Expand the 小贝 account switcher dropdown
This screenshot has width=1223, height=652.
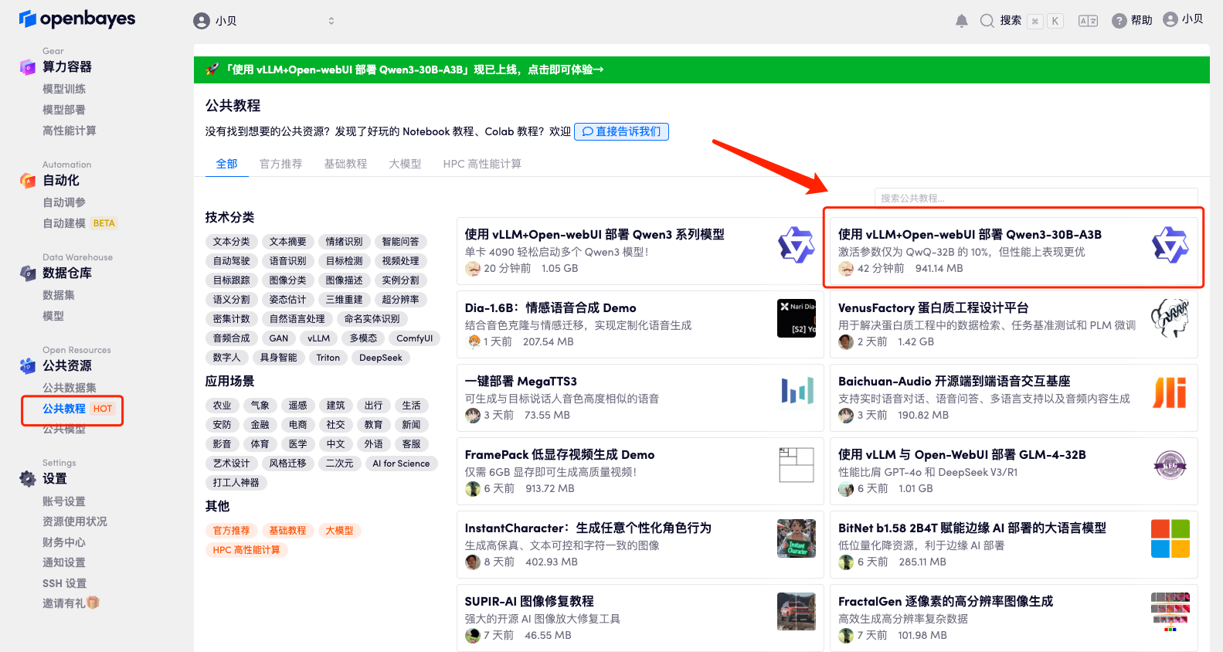[264, 21]
